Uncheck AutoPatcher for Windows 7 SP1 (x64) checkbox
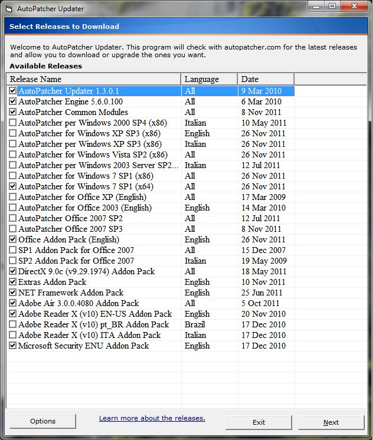The image size is (373, 440). click(12, 186)
